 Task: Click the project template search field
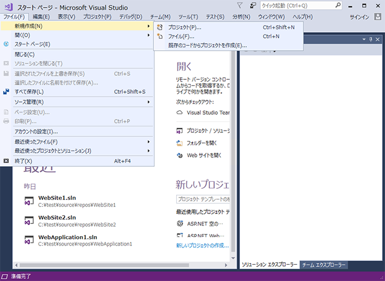pyautogui.click(x=203, y=199)
